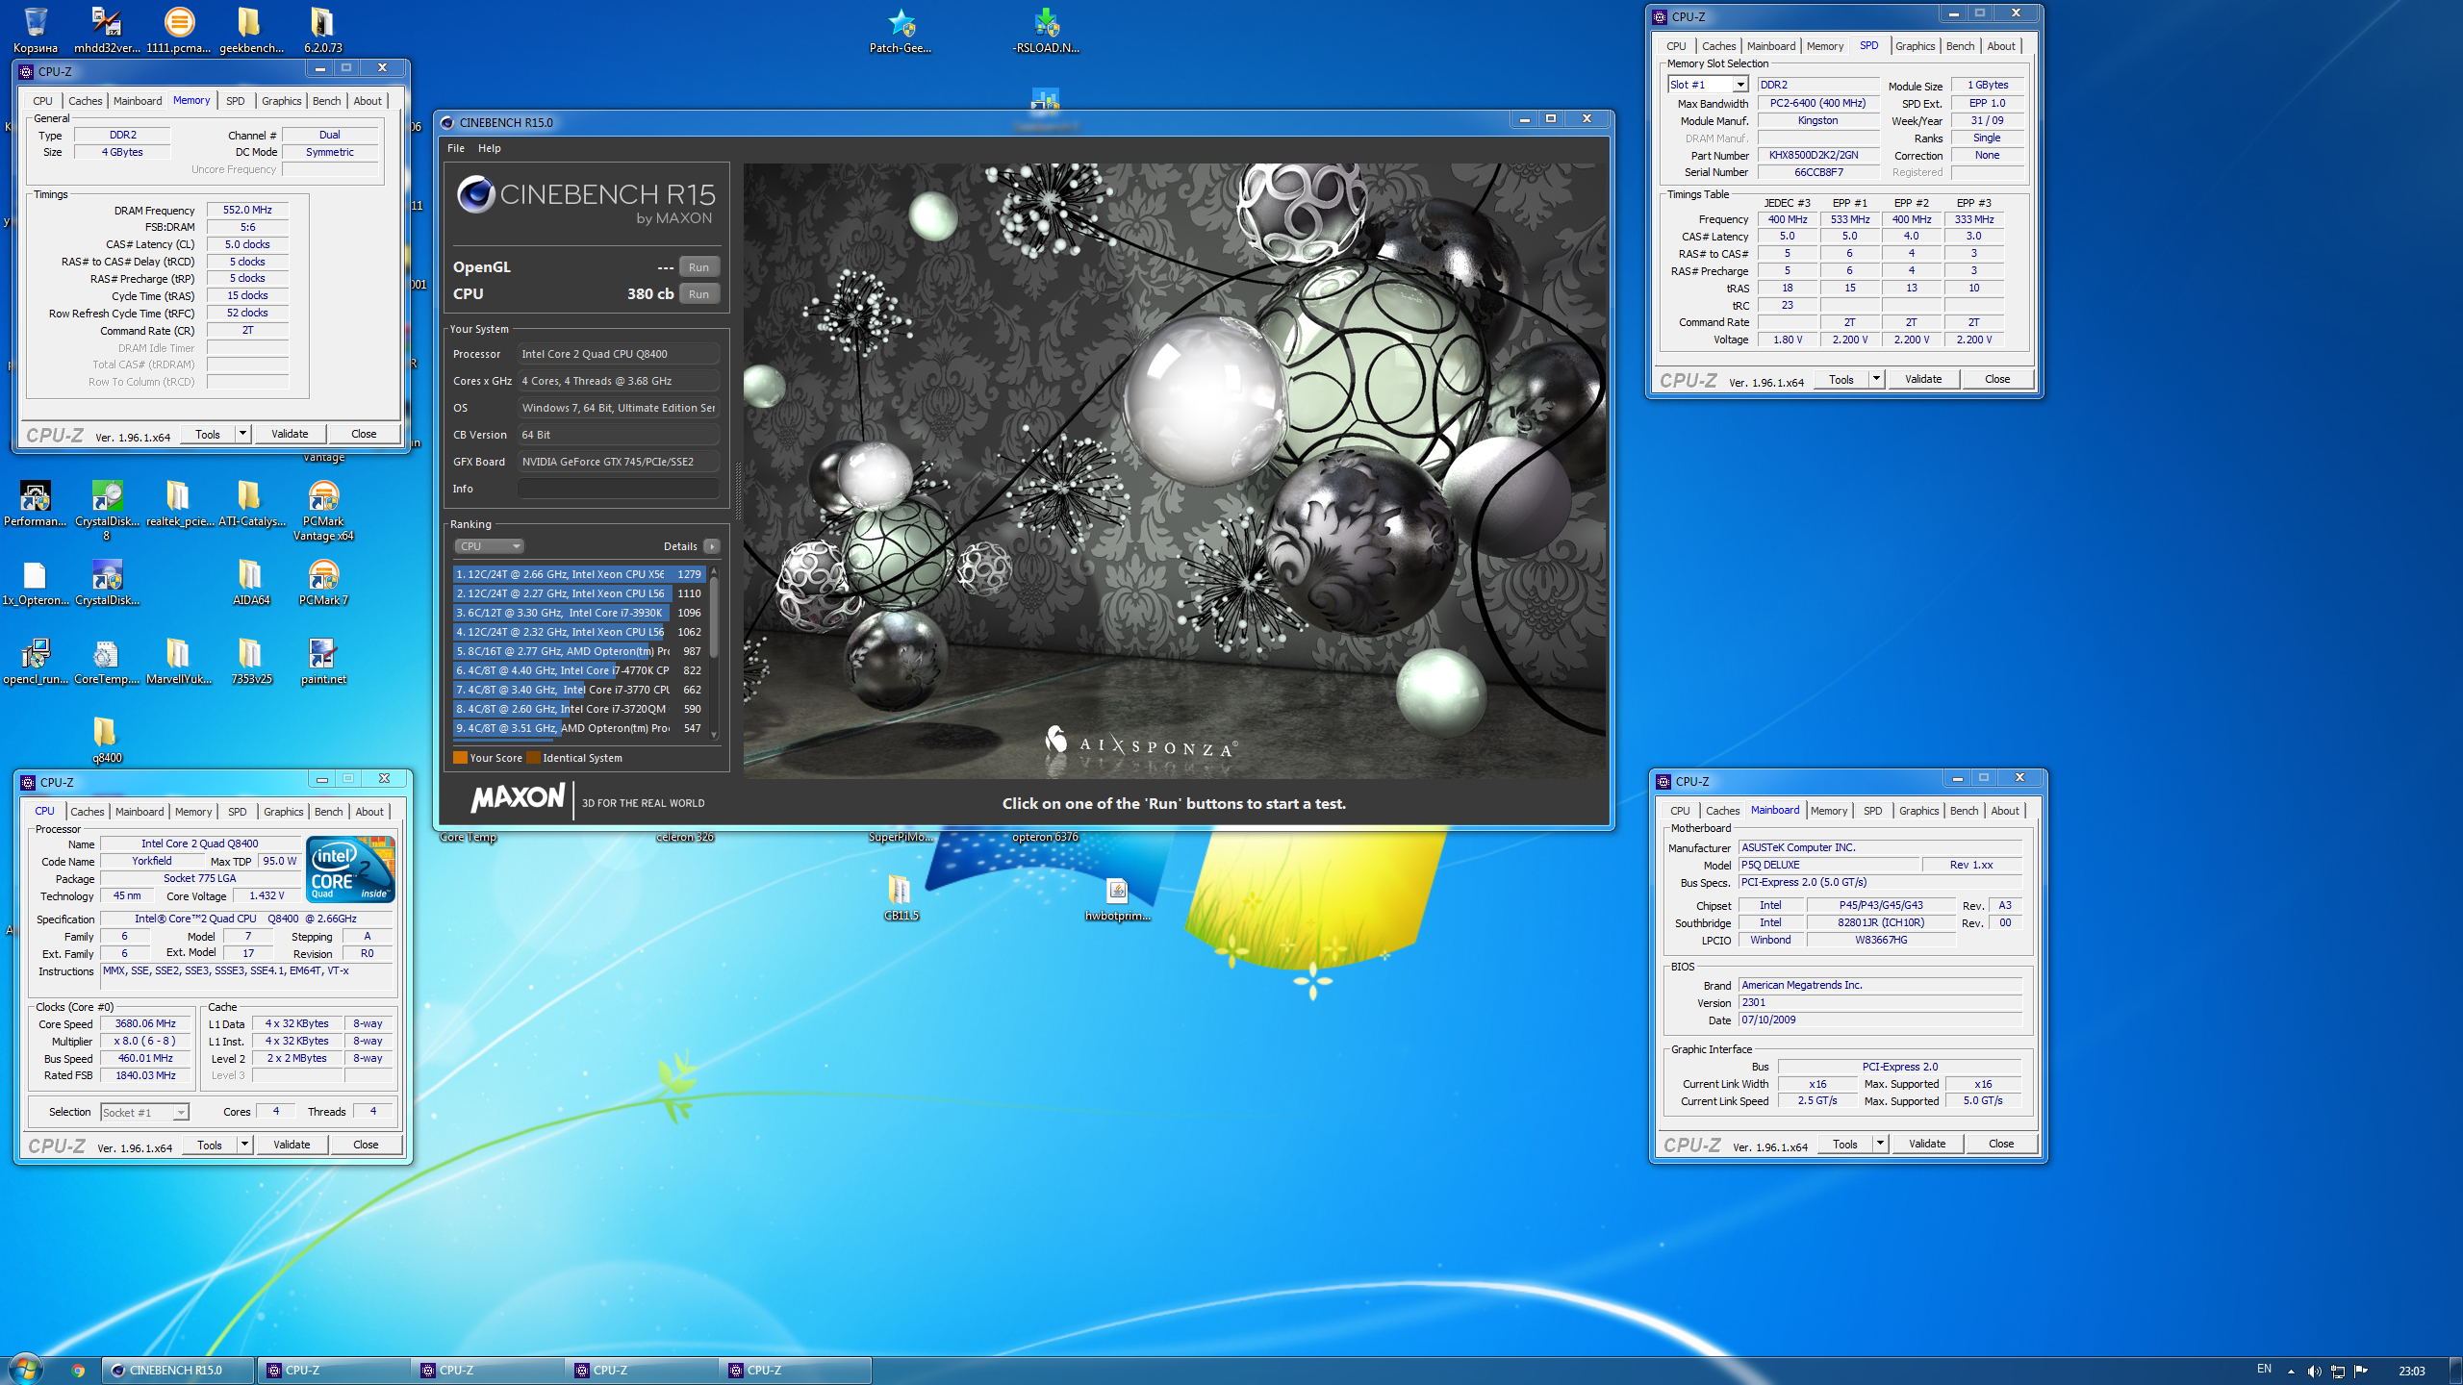Open the Patch-Gee desktop icon
The image size is (2463, 1385).
click(901, 30)
